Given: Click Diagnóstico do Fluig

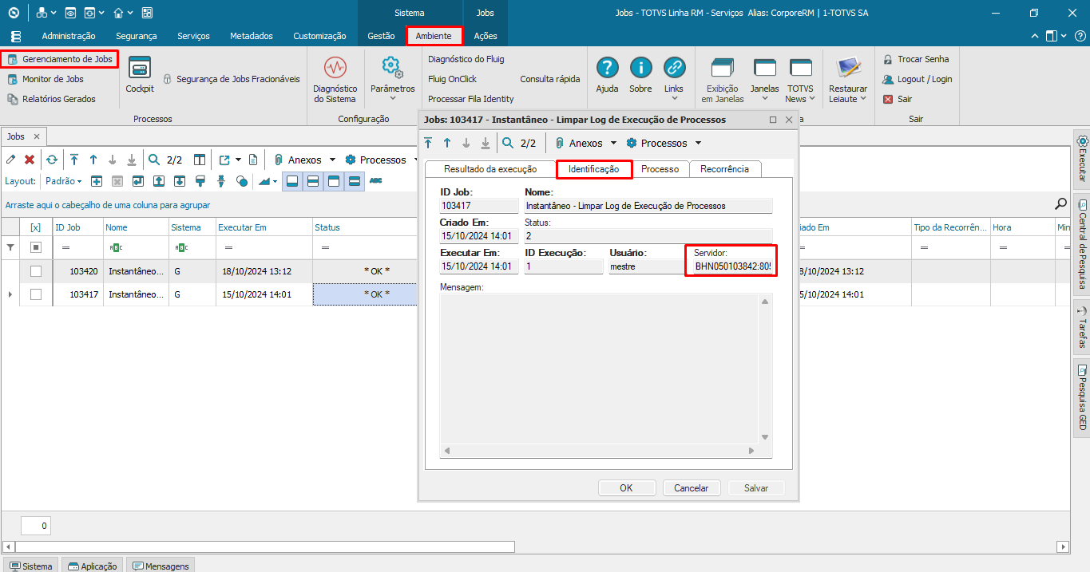Looking at the screenshot, I should coord(466,59).
